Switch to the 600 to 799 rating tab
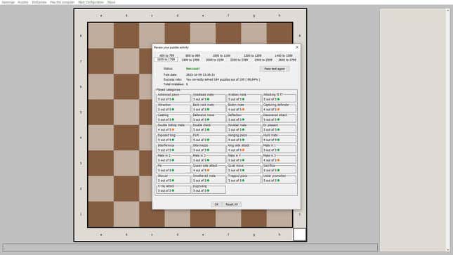 (x=166, y=55)
